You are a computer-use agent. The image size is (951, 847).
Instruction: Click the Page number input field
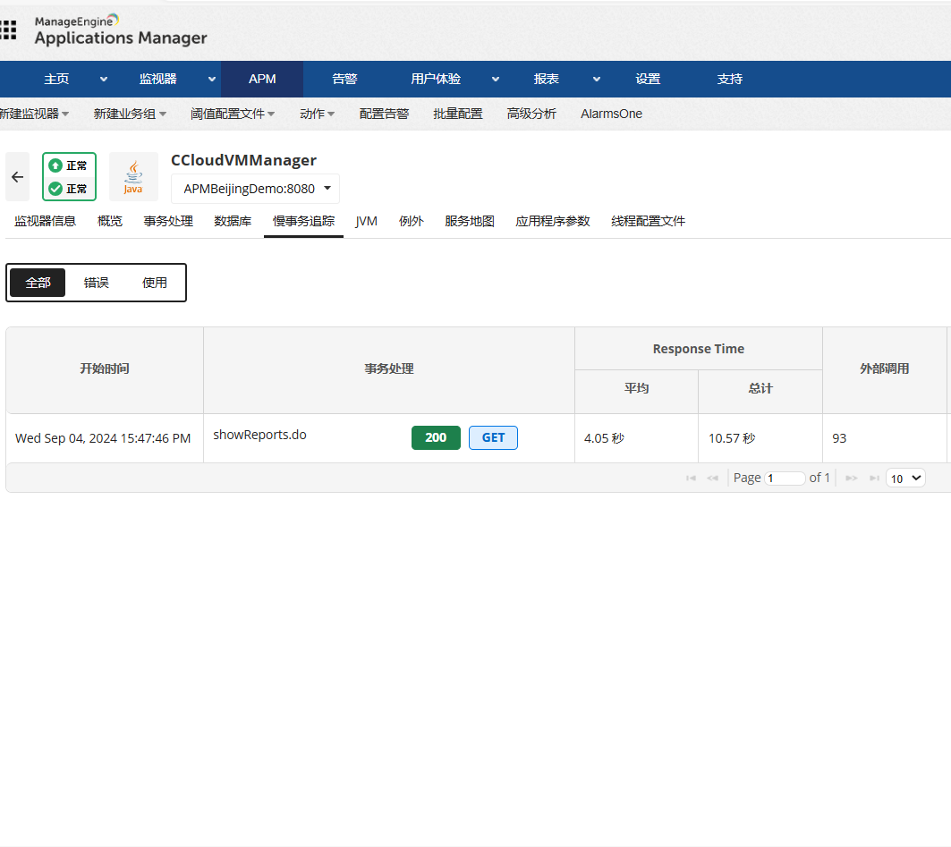(x=785, y=479)
